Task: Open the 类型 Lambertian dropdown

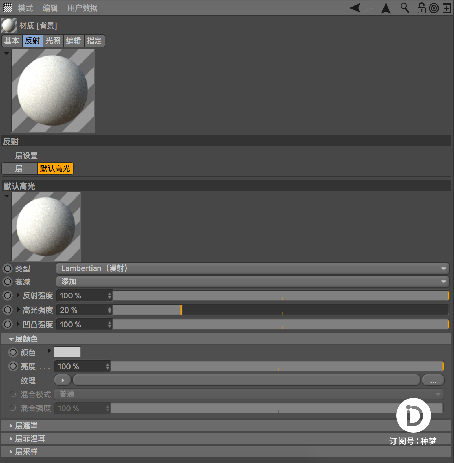Action: (x=253, y=269)
